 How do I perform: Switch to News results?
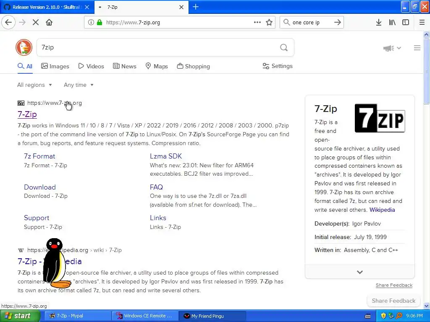[x=124, y=66]
